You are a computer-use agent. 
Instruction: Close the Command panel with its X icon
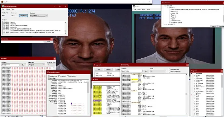click(51, 39)
